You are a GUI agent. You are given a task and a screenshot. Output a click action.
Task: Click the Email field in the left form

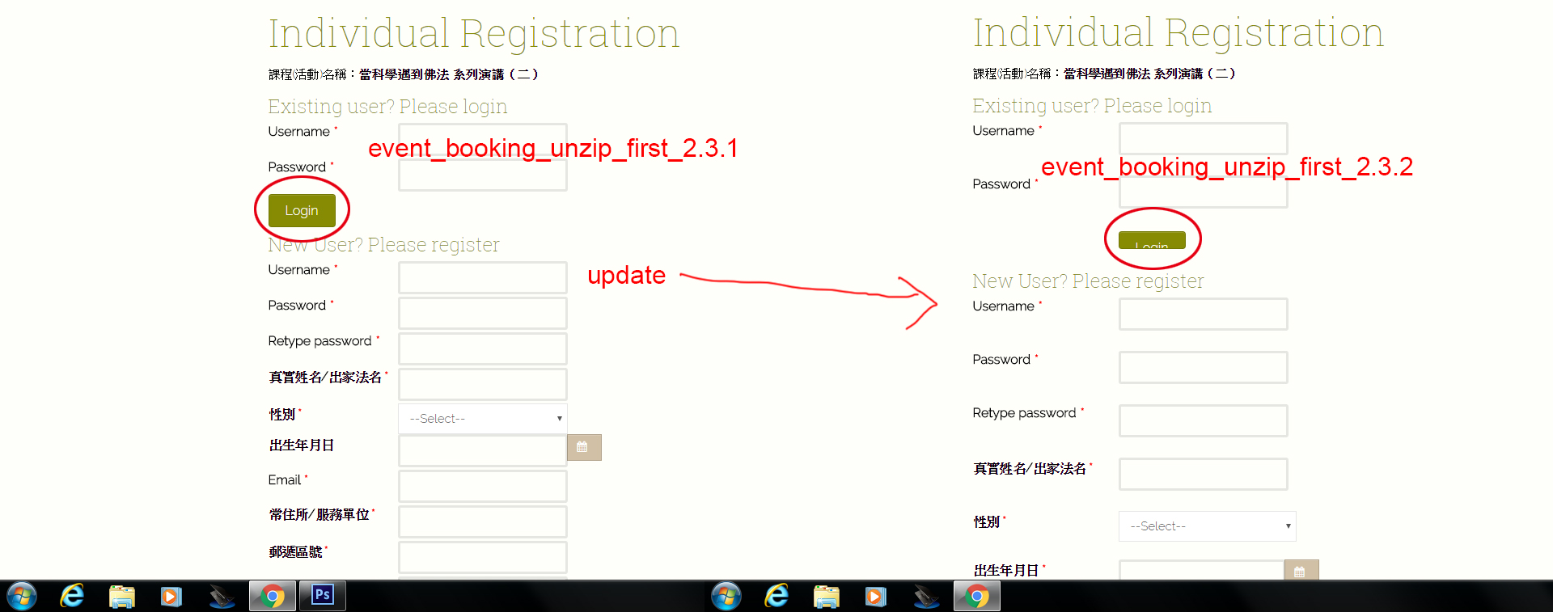point(483,487)
